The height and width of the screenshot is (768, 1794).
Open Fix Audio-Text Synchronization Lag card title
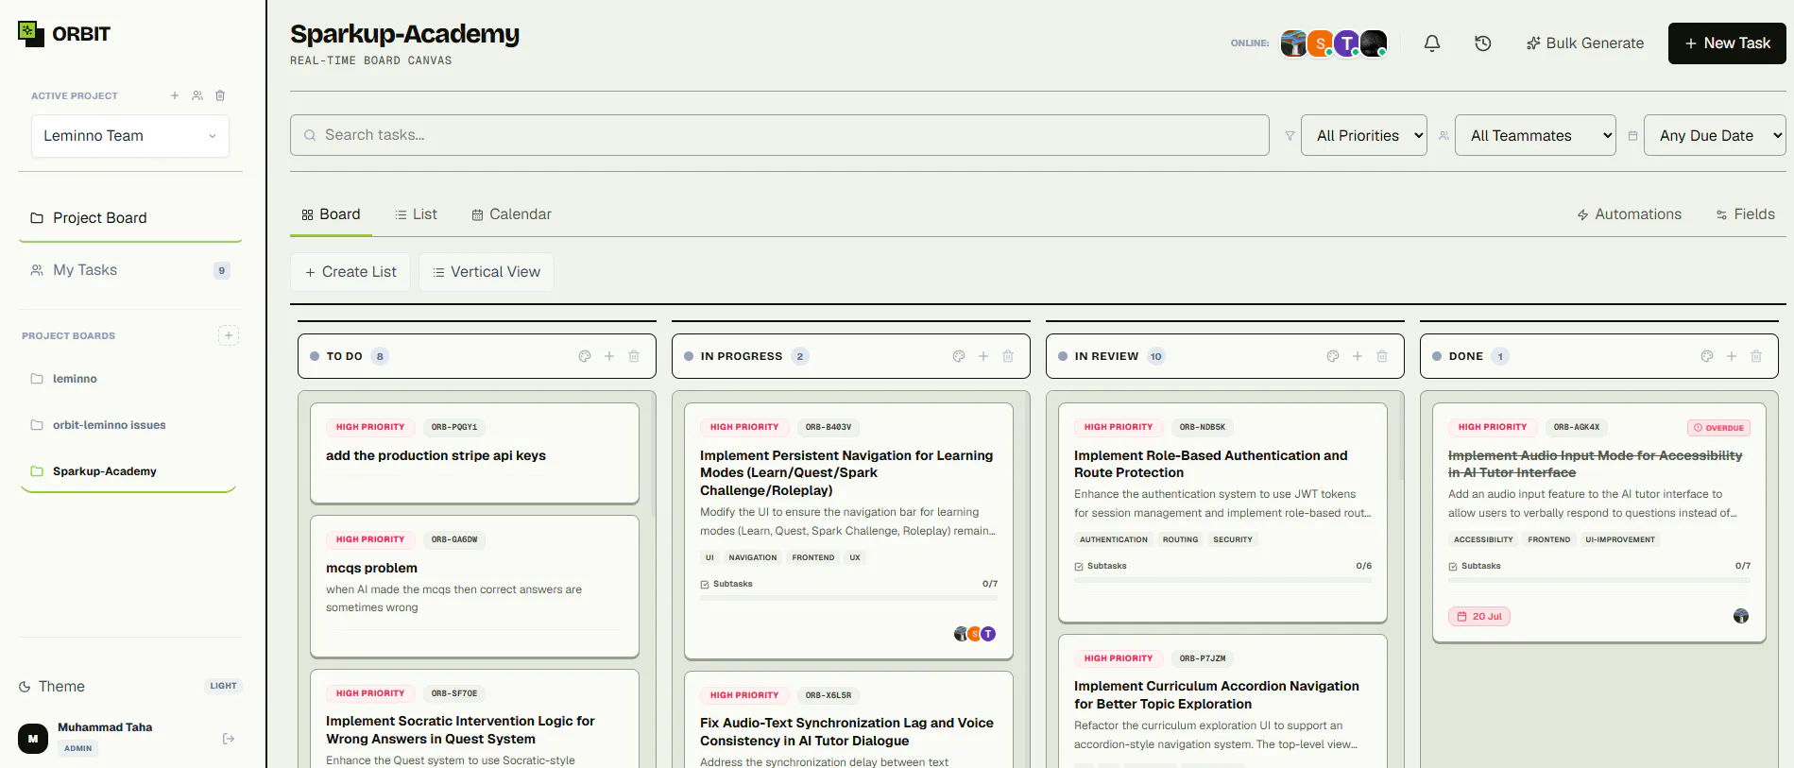(846, 732)
